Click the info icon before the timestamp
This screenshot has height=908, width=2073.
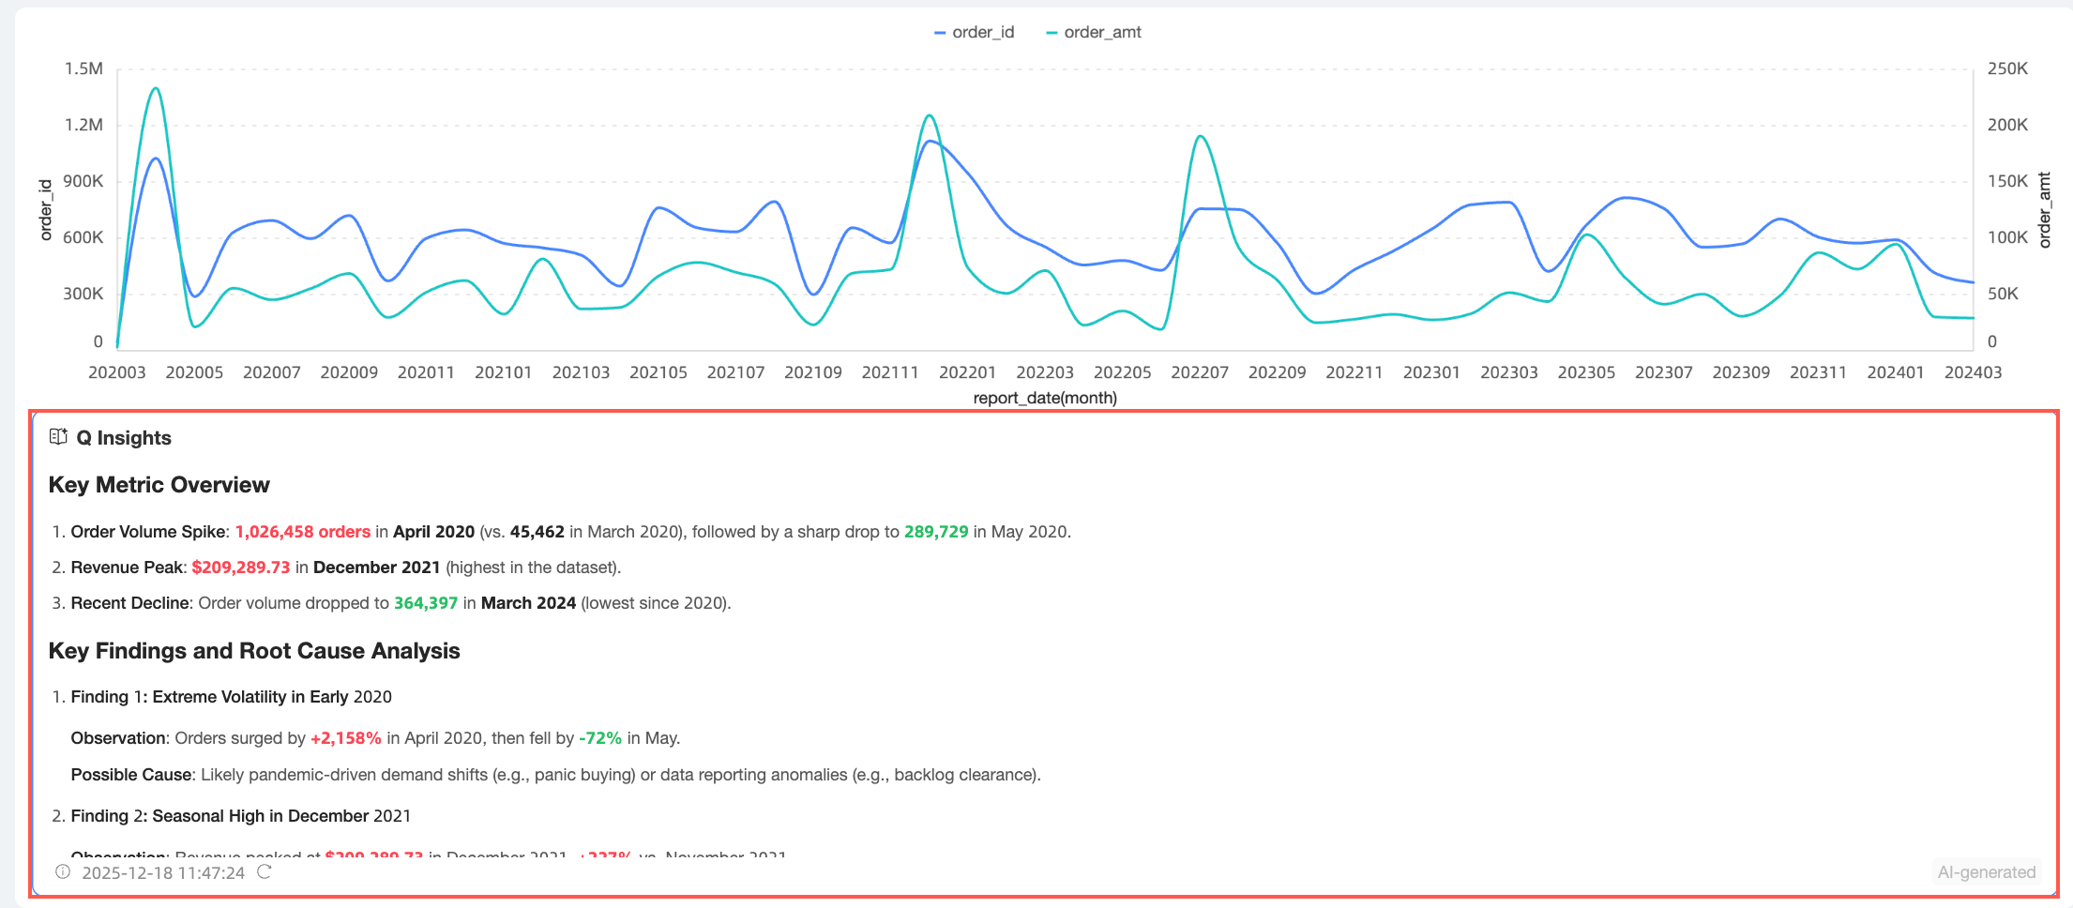pos(63,872)
